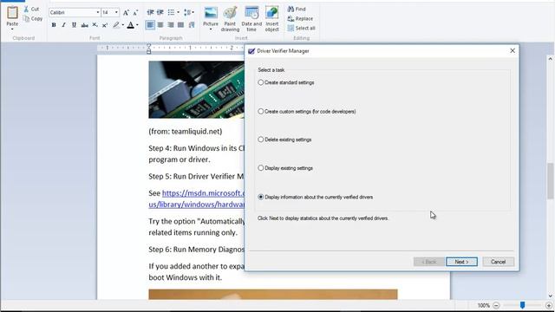555x312 pixels.
Task: Click Replace in Editing group
Action: pos(300,19)
